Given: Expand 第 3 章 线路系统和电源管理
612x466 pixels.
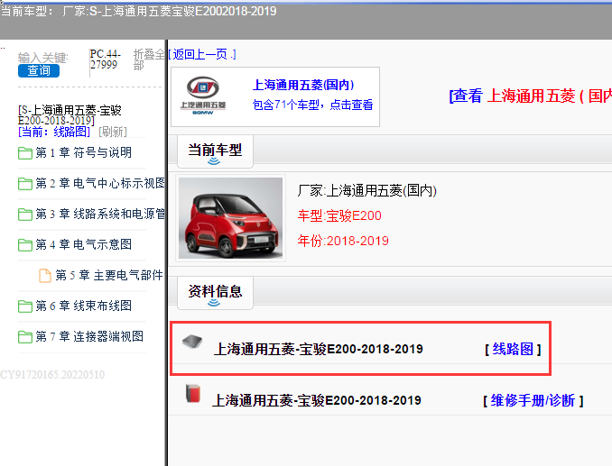Looking at the screenshot, I should (100, 214).
